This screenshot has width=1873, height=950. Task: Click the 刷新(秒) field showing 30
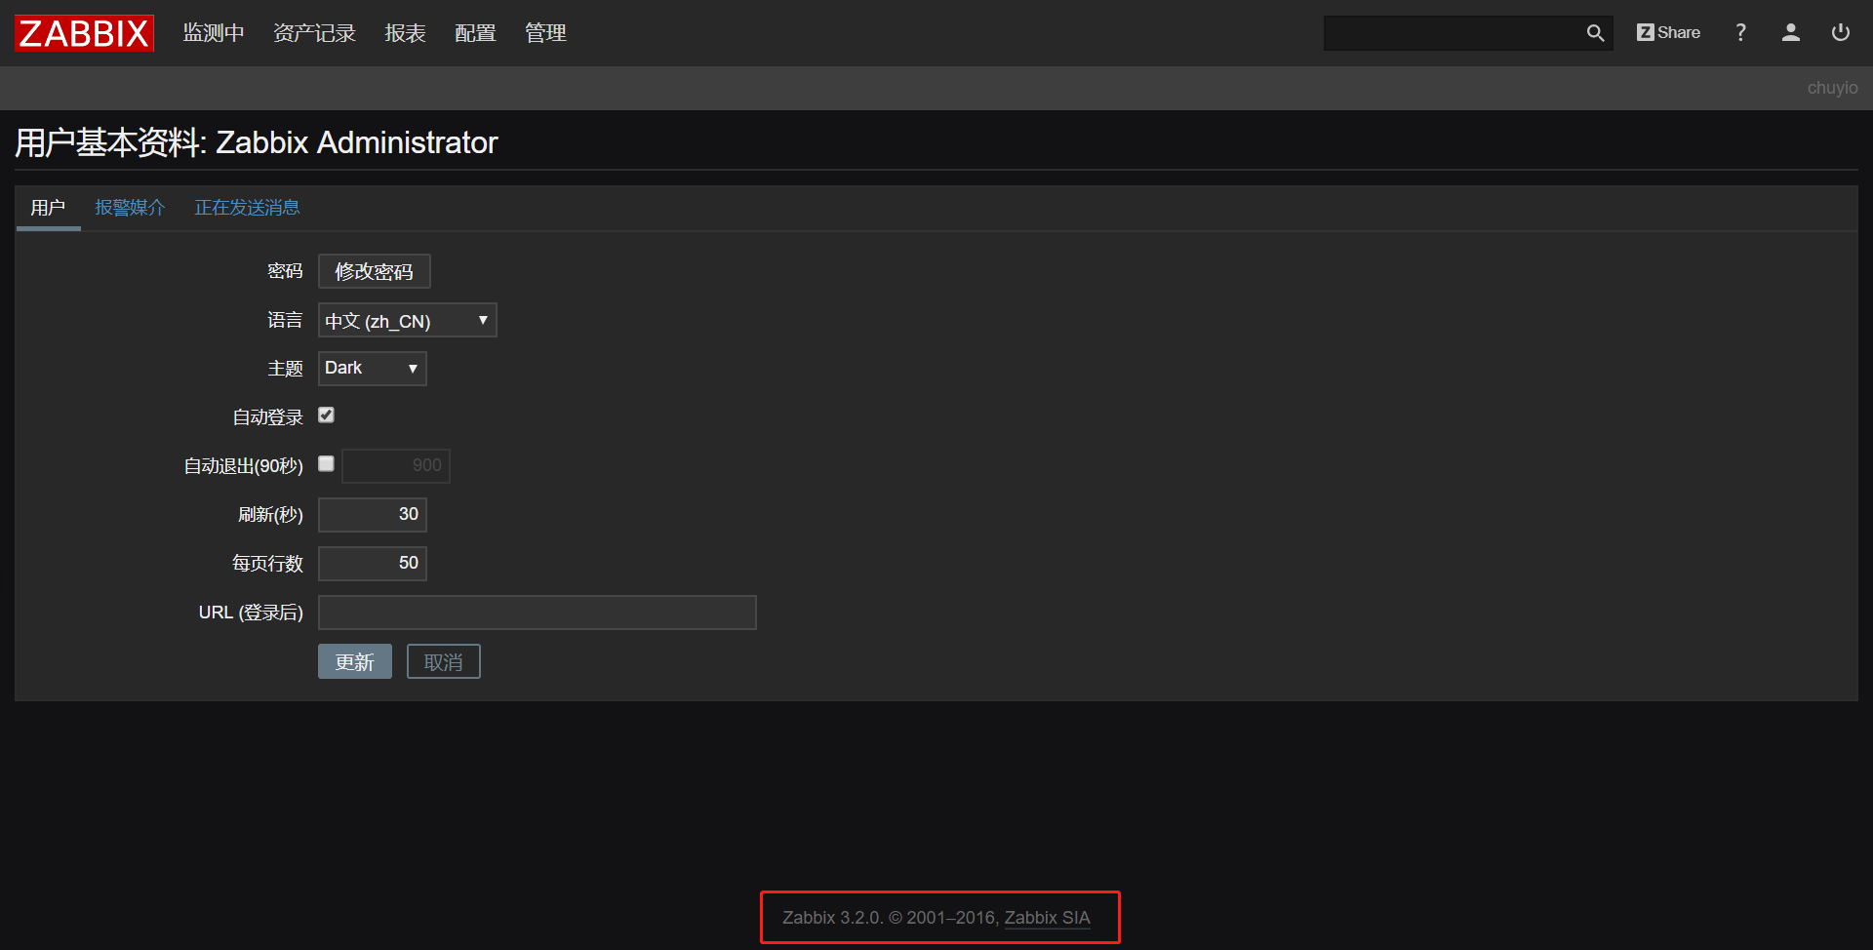373,515
